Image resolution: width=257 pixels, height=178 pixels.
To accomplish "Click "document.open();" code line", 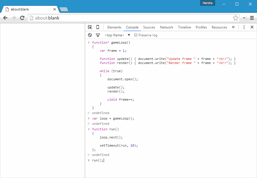I will [123, 79].
